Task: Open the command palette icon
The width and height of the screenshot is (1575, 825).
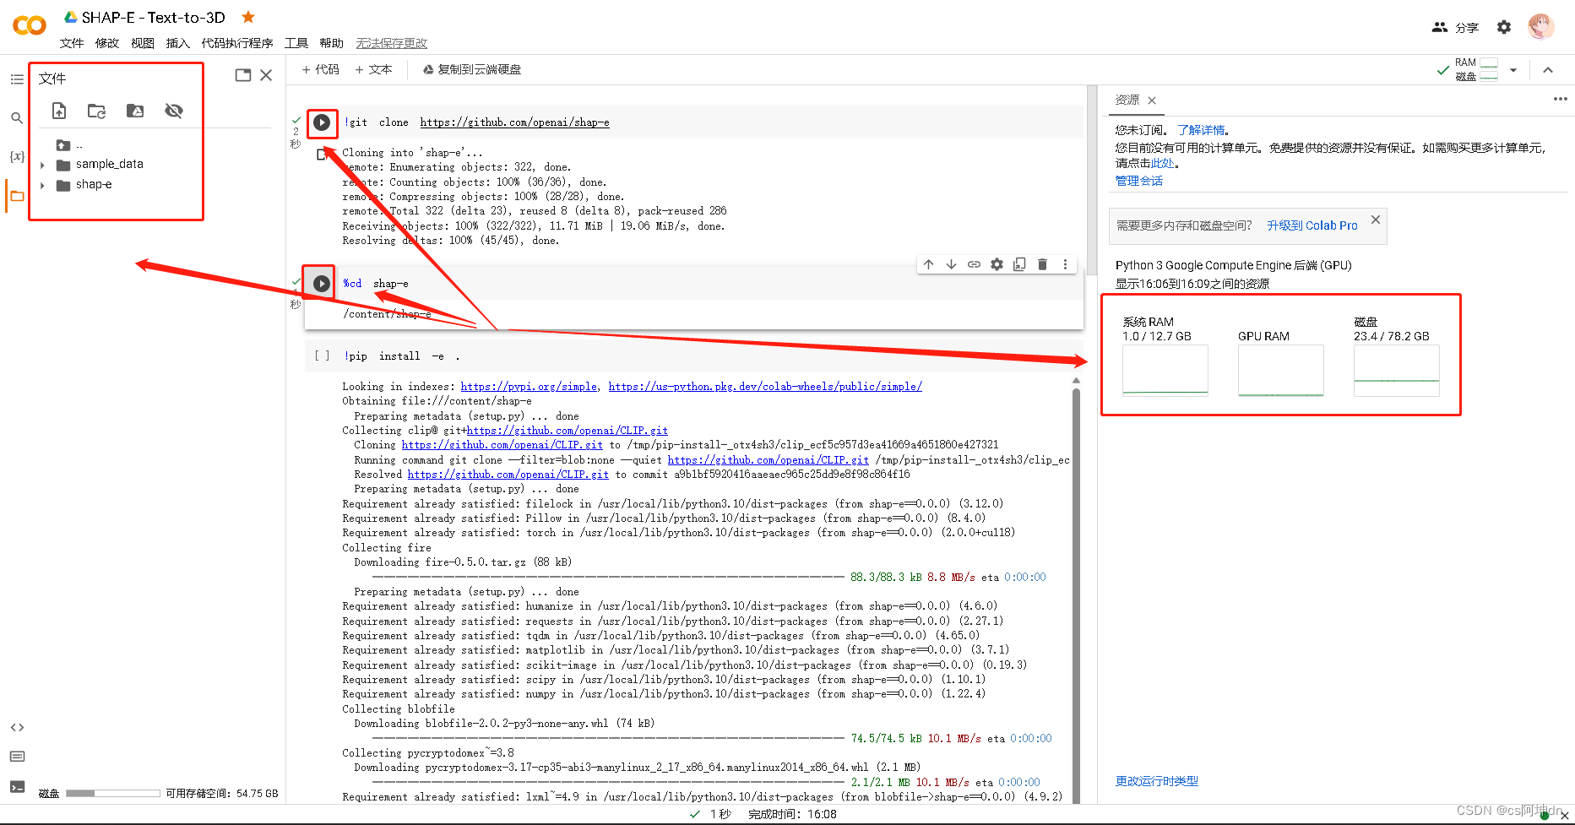Action: click(x=17, y=757)
